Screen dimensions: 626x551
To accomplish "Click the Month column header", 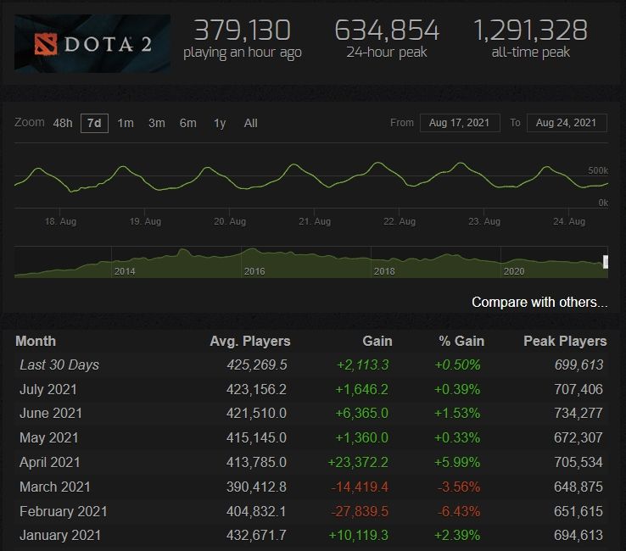I will pyautogui.click(x=36, y=341).
